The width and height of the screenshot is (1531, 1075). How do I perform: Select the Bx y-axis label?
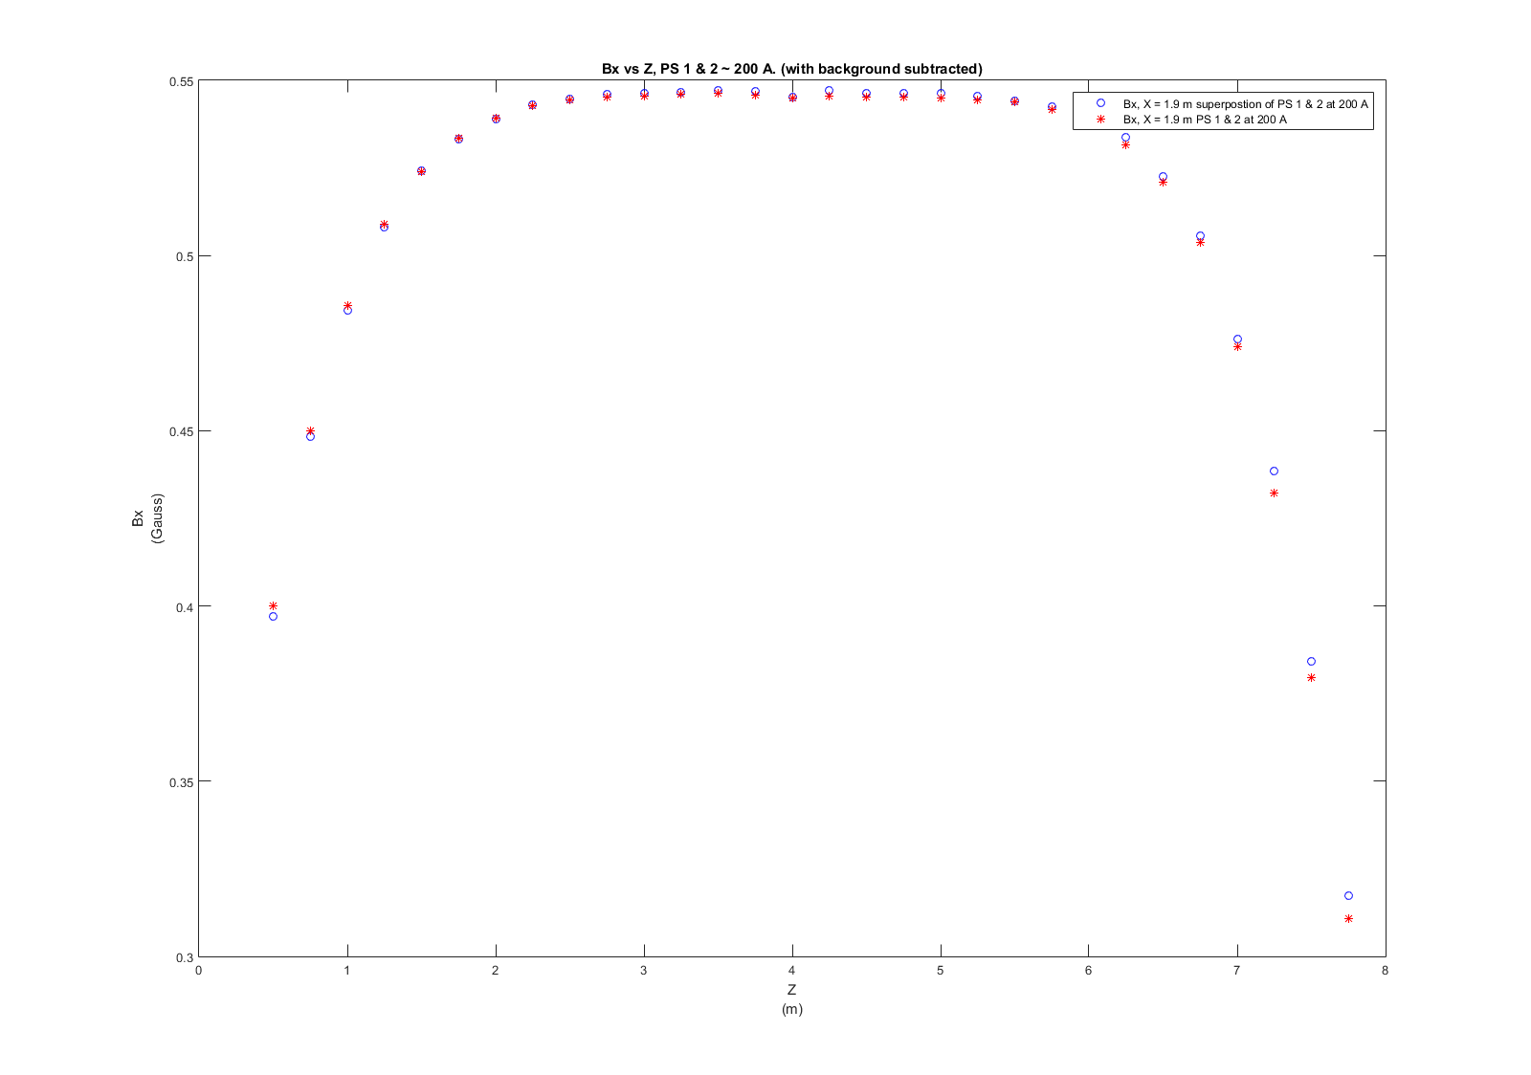(x=138, y=518)
